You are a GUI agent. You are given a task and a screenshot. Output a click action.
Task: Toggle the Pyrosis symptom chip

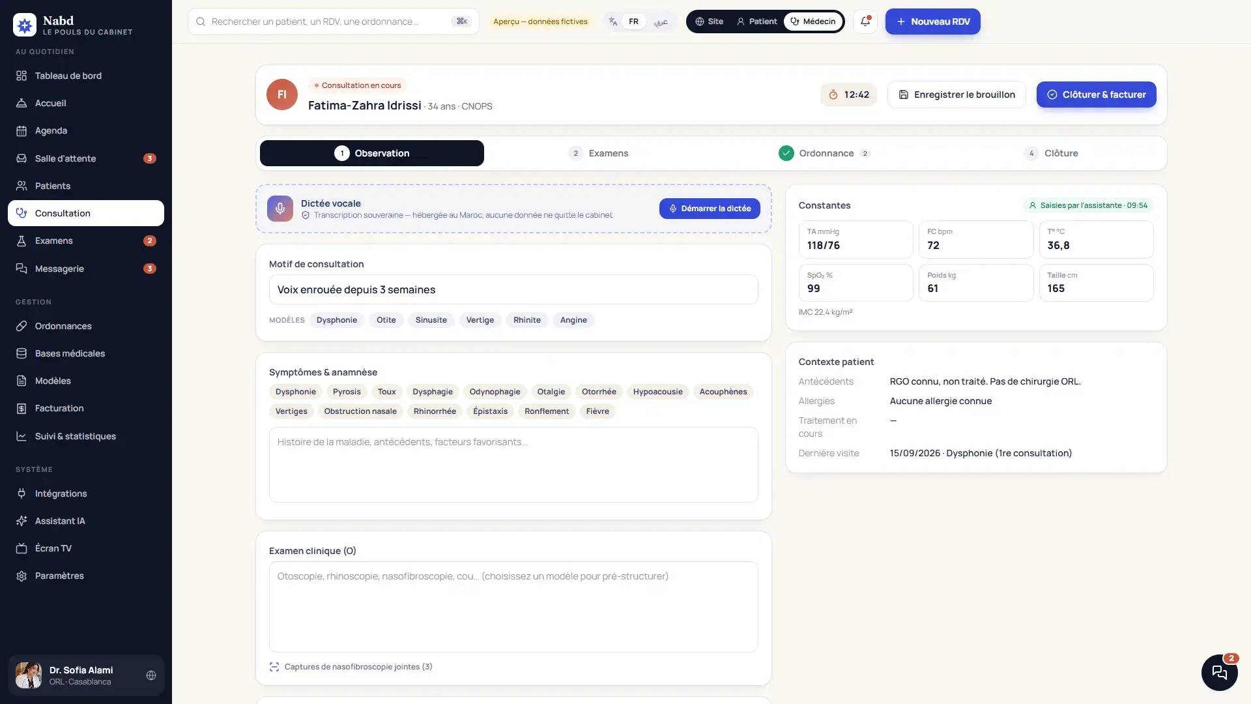(347, 392)
